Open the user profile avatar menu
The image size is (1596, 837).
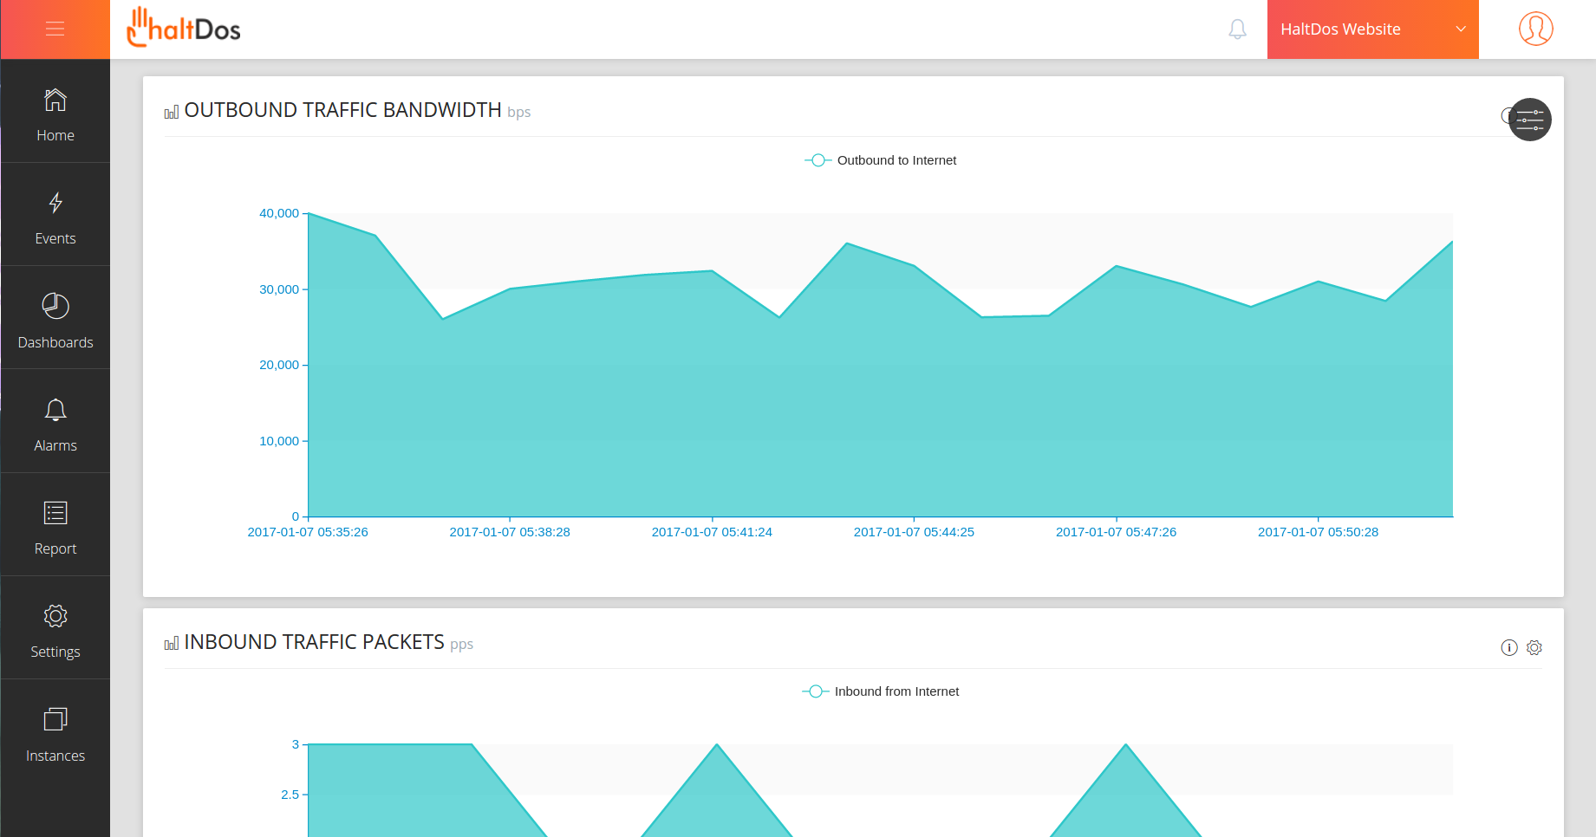[x=1536, y=29]
